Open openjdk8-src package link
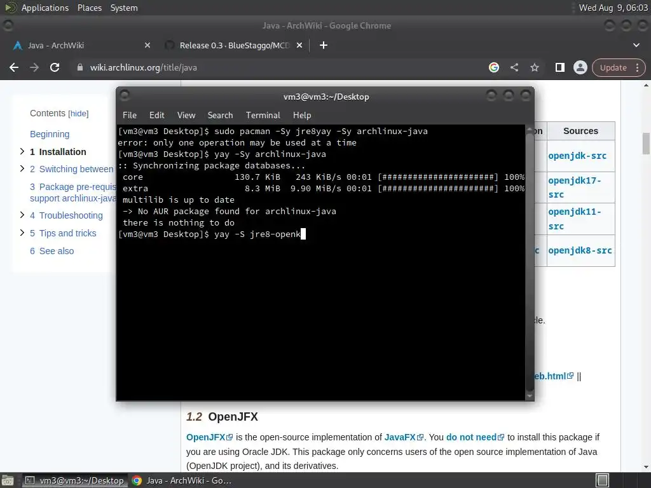This screenshot has width=651, height=488. 580,250
